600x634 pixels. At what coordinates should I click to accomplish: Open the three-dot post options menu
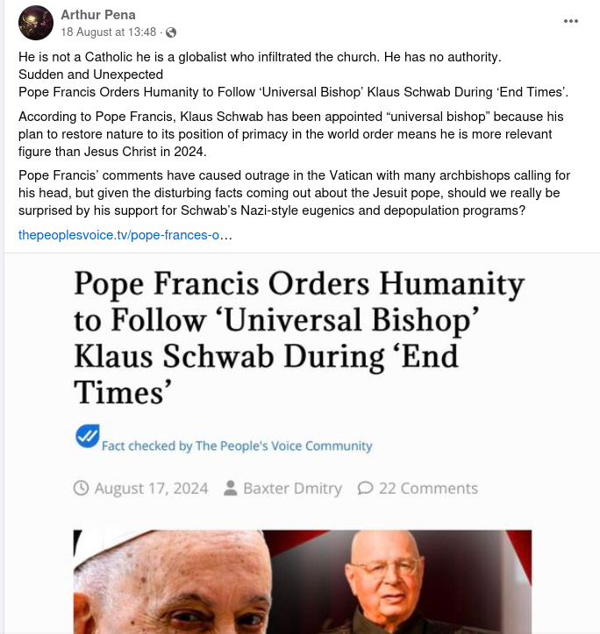coord(570,21)
